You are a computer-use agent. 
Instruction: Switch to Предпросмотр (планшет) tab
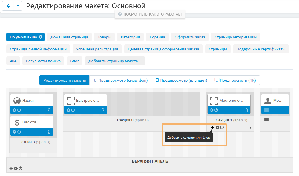point(181,80)
